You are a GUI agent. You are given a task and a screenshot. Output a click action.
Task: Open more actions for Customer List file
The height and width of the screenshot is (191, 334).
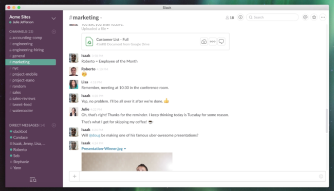tap(213, 41)
